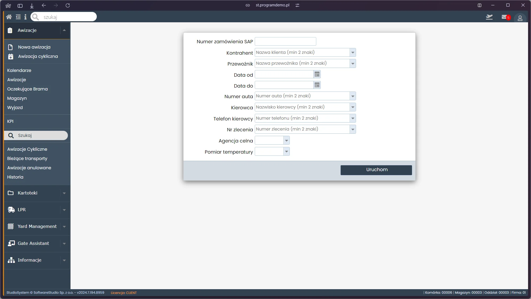Viewport: 531px width, 299px height.
Task: Select the Szukaj sidebar item
Action: (36, 135)
